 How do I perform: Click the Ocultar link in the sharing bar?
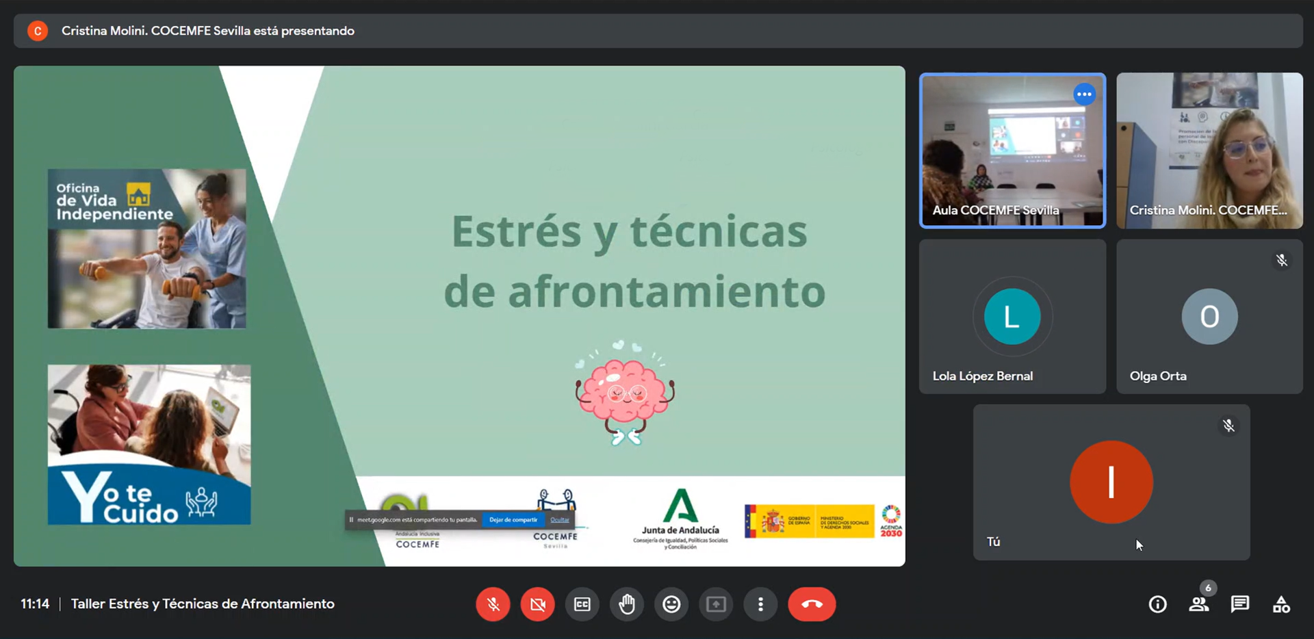point(560,520)
